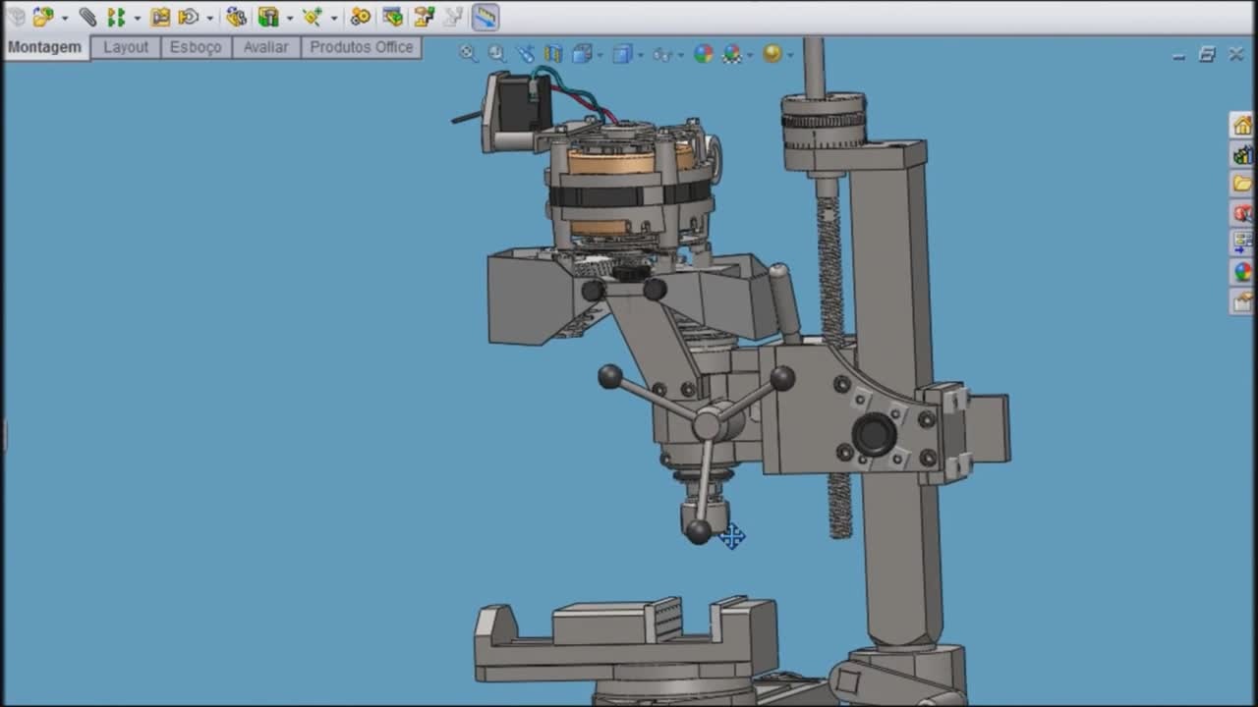Click the Reference Geometry icon
Screen dimensions: 1258x707
pyautogui.click(x=313, y=17)
